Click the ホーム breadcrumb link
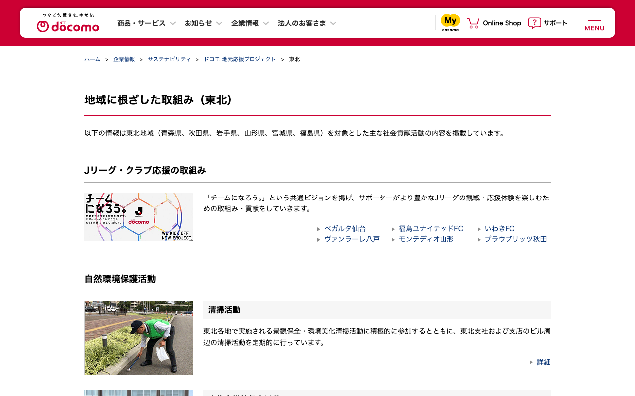This screenshot has width=635, height=396. click(92, 59)
